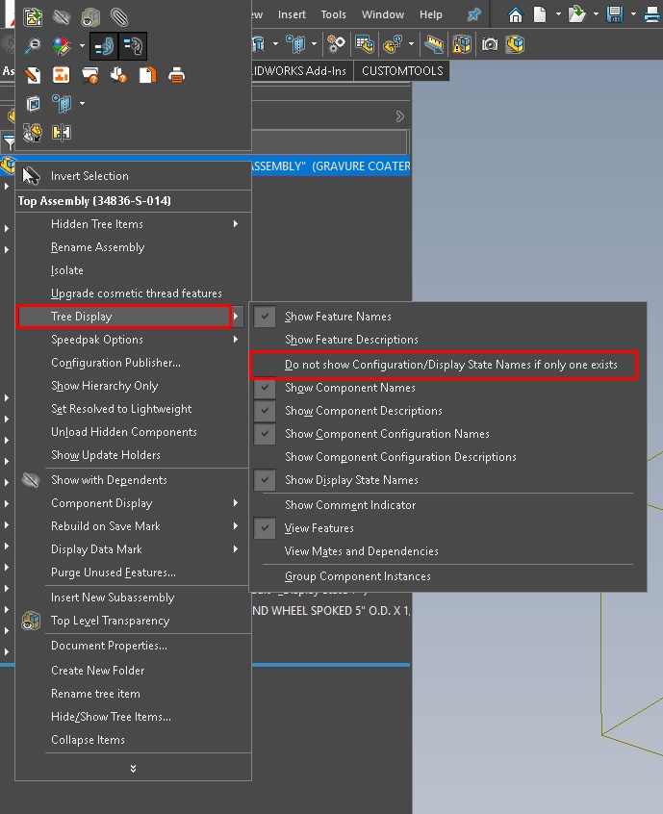
Task: Open the Tools menu in menu bar
Action: click(334, 14)
